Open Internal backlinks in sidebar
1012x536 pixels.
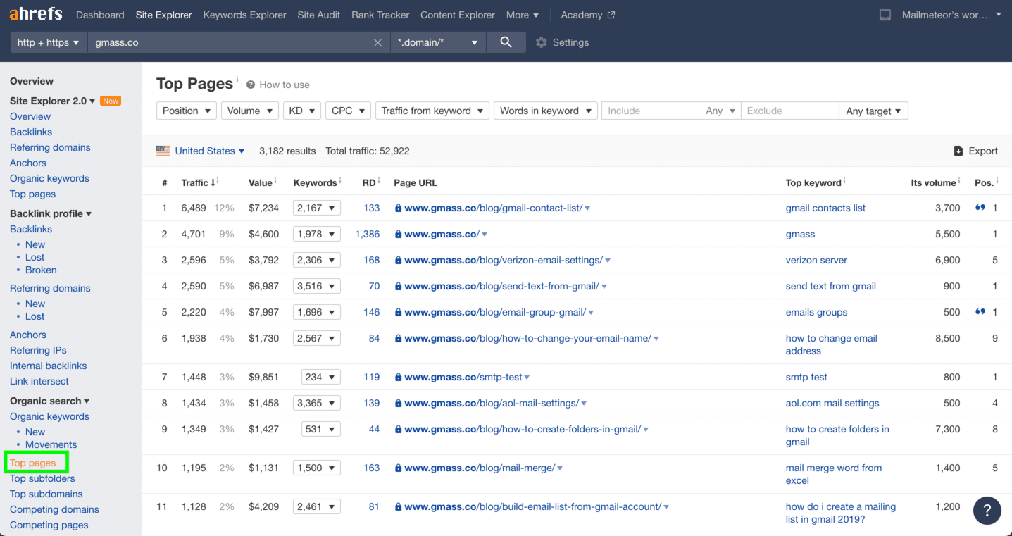[x=48, y=366]
